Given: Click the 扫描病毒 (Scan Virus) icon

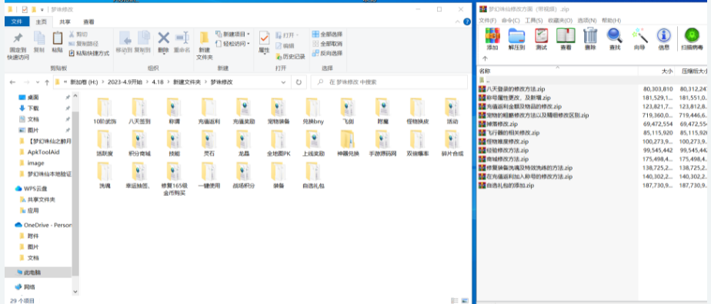Looking at the screenshot, I should 692,38.
